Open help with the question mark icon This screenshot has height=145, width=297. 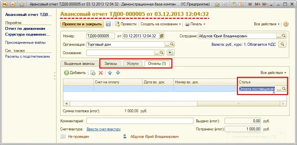(x=286, y=24)
